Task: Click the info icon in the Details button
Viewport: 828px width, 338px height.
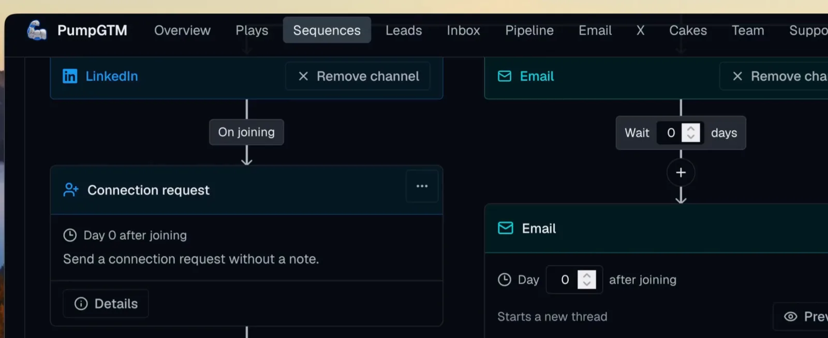Action: (81, 304)
